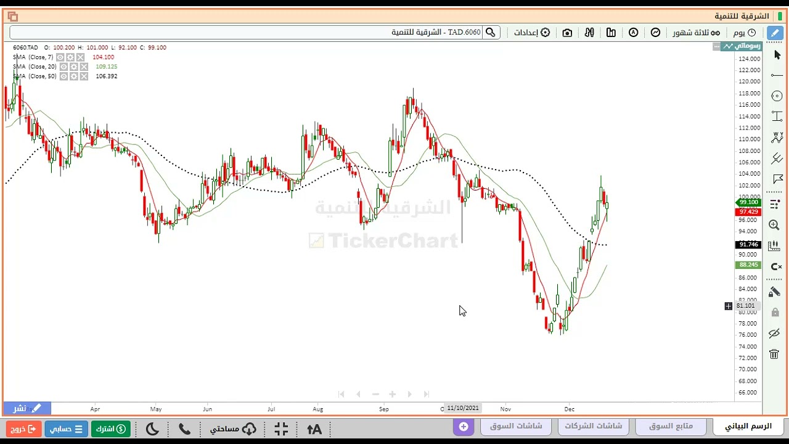Image resolution: width=789 pixels, height=444 pixels.
Task: Select the zigzag pattern drawing tool
Action: click(777, 138)
